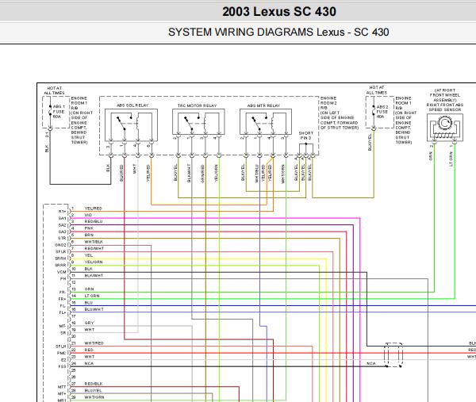This screenshot has height=402, width=476.
Task: Select the BLU wire label at pin 15
Action: tap(88, 302)
